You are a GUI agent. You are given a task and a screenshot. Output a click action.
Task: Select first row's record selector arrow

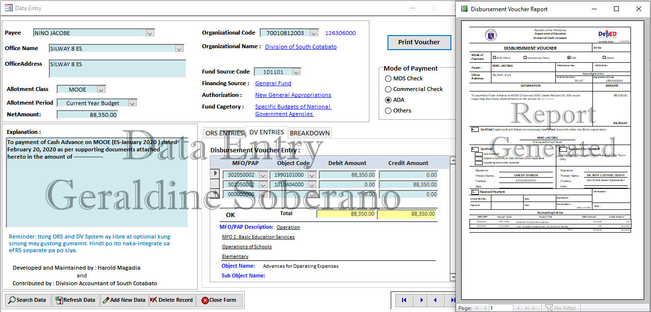coord(215,174)
